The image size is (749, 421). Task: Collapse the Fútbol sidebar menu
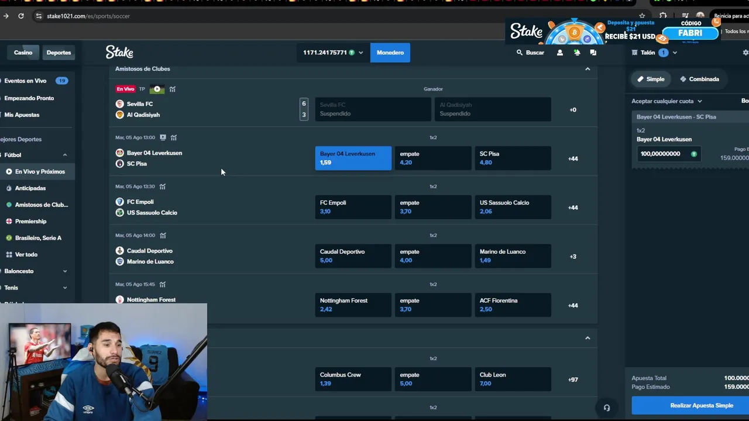tap(65, 155)
